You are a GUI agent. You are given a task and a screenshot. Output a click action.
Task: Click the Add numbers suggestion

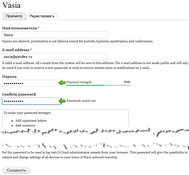pyautogui.click(x=25, y=125)
